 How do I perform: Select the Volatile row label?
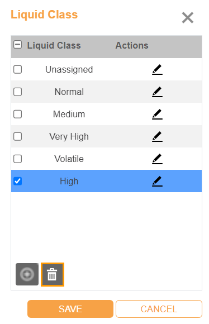click(69, 159)
